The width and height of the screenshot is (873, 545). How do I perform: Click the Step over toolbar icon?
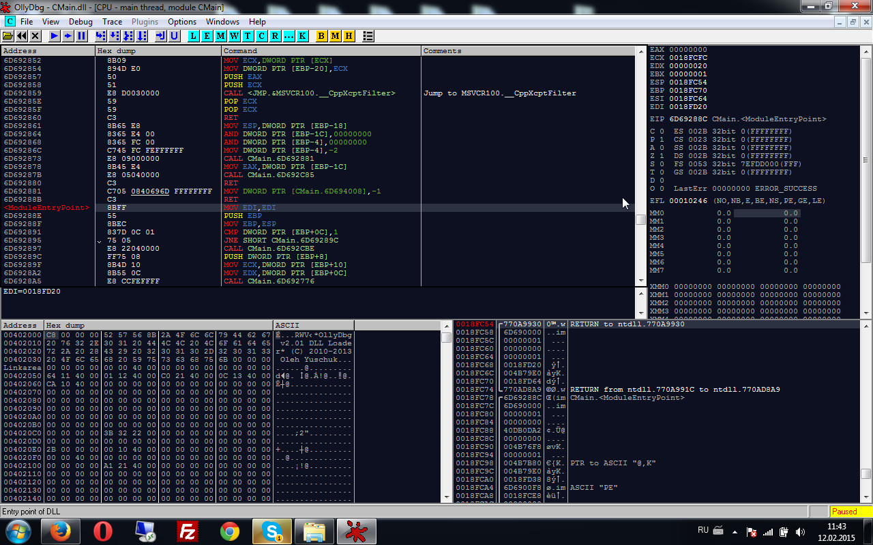[x=115, y=35]
